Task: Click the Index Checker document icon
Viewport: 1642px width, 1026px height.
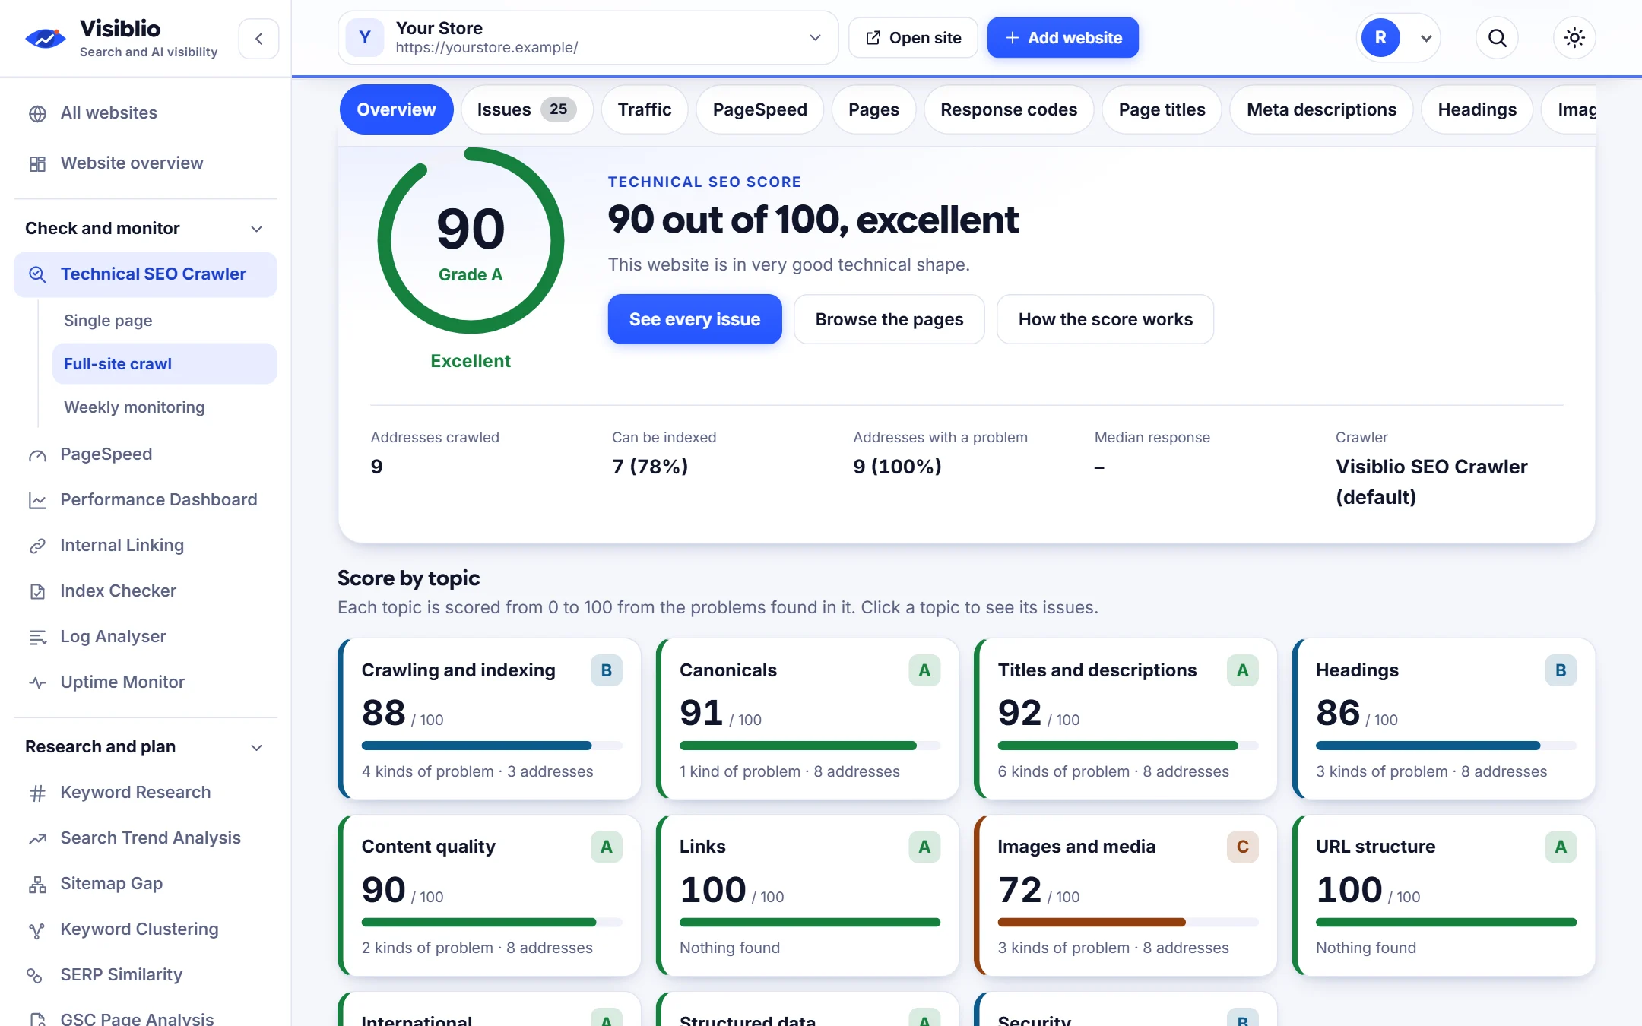Action: (37, 591)
